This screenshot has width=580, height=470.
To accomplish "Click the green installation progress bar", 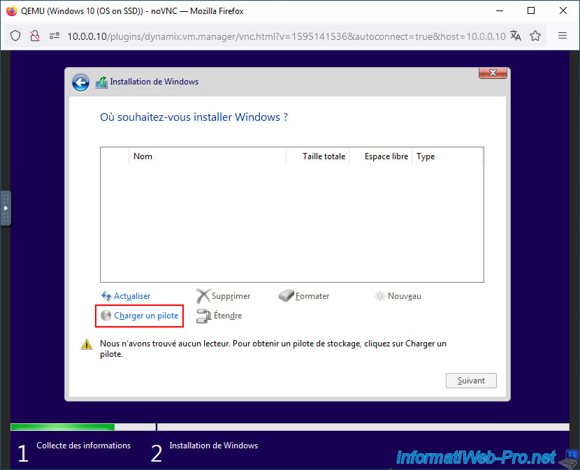I will coord(62,427).
